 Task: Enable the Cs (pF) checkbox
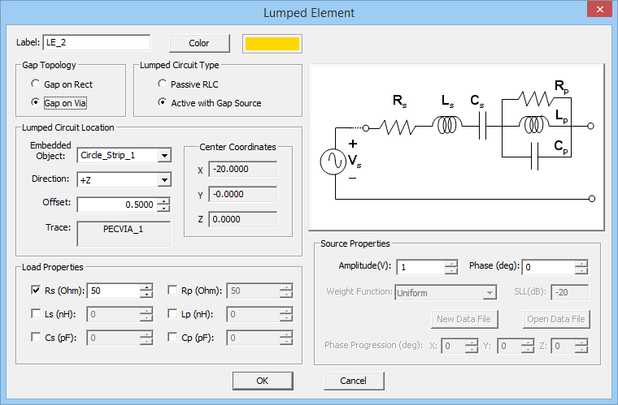pos(36,337)
